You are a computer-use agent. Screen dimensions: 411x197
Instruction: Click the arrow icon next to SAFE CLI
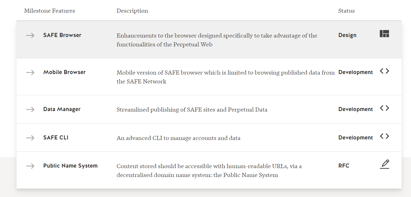30,138
